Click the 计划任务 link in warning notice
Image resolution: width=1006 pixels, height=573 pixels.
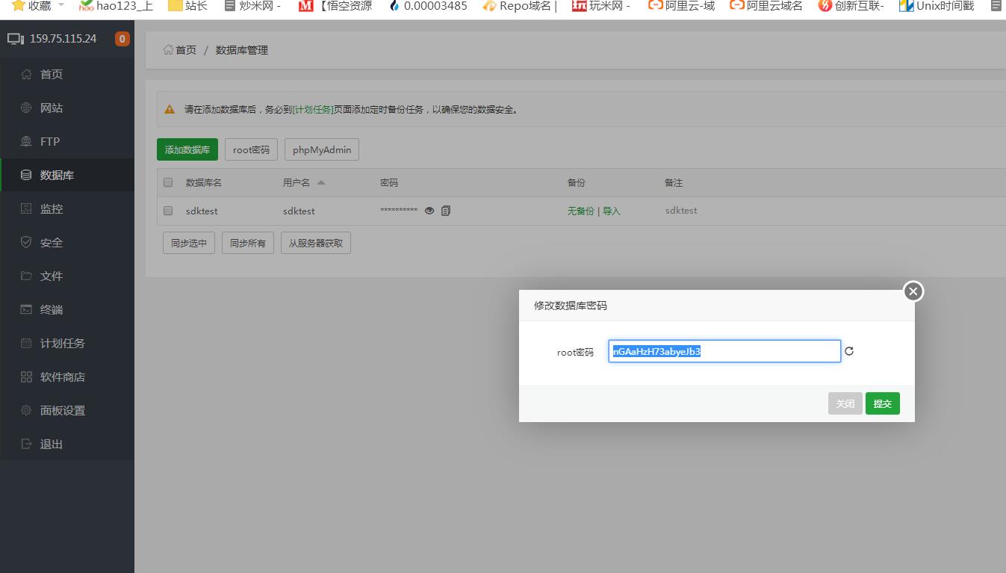[x=313, y=110]
